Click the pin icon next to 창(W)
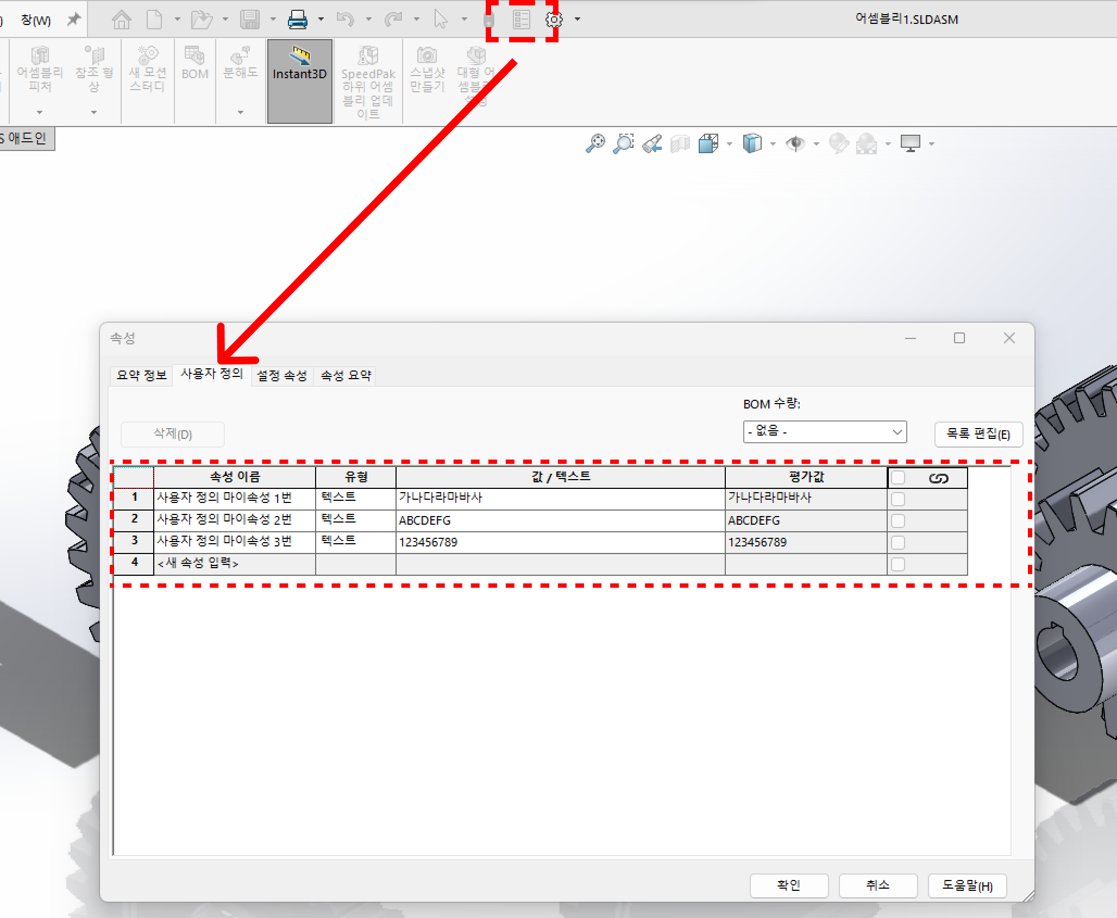This screenshot has width=1117, height=918. click(x=73, y=20)
